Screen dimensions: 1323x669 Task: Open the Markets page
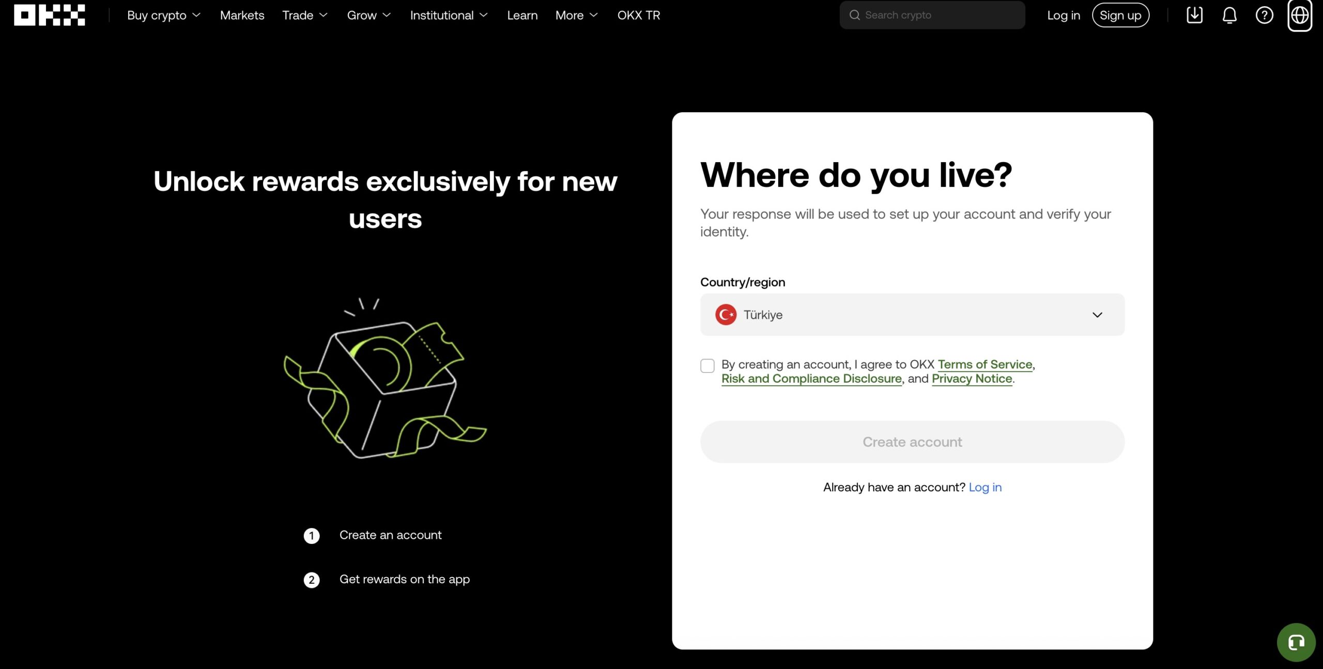click(x=242, y=15)
